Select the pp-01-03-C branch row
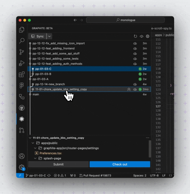Screen dimensions: 190x194 tap(89, 69)
